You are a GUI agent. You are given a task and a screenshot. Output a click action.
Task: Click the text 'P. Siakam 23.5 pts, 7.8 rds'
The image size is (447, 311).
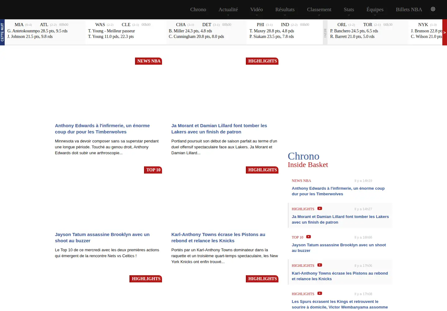click(x=272, y=36)
